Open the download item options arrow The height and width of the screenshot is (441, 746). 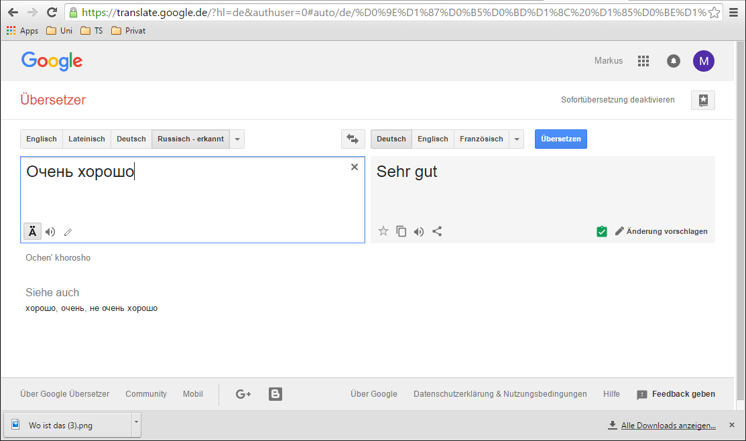136,422
